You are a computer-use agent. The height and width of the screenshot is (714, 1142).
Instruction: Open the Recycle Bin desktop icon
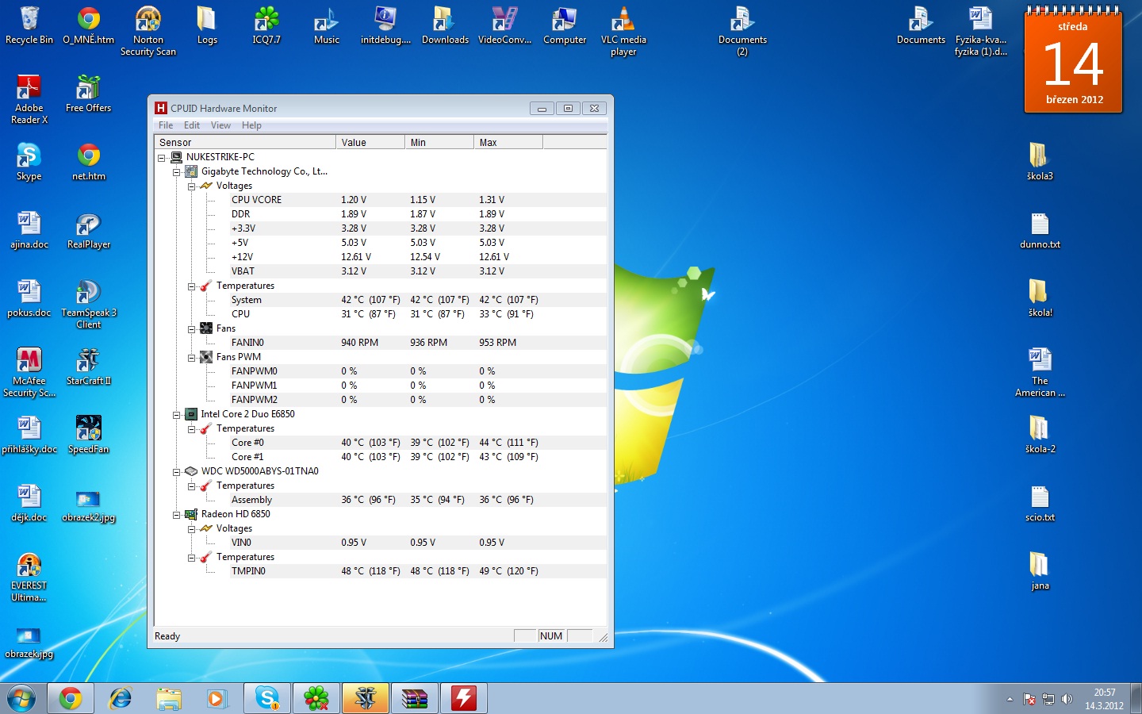29,25
